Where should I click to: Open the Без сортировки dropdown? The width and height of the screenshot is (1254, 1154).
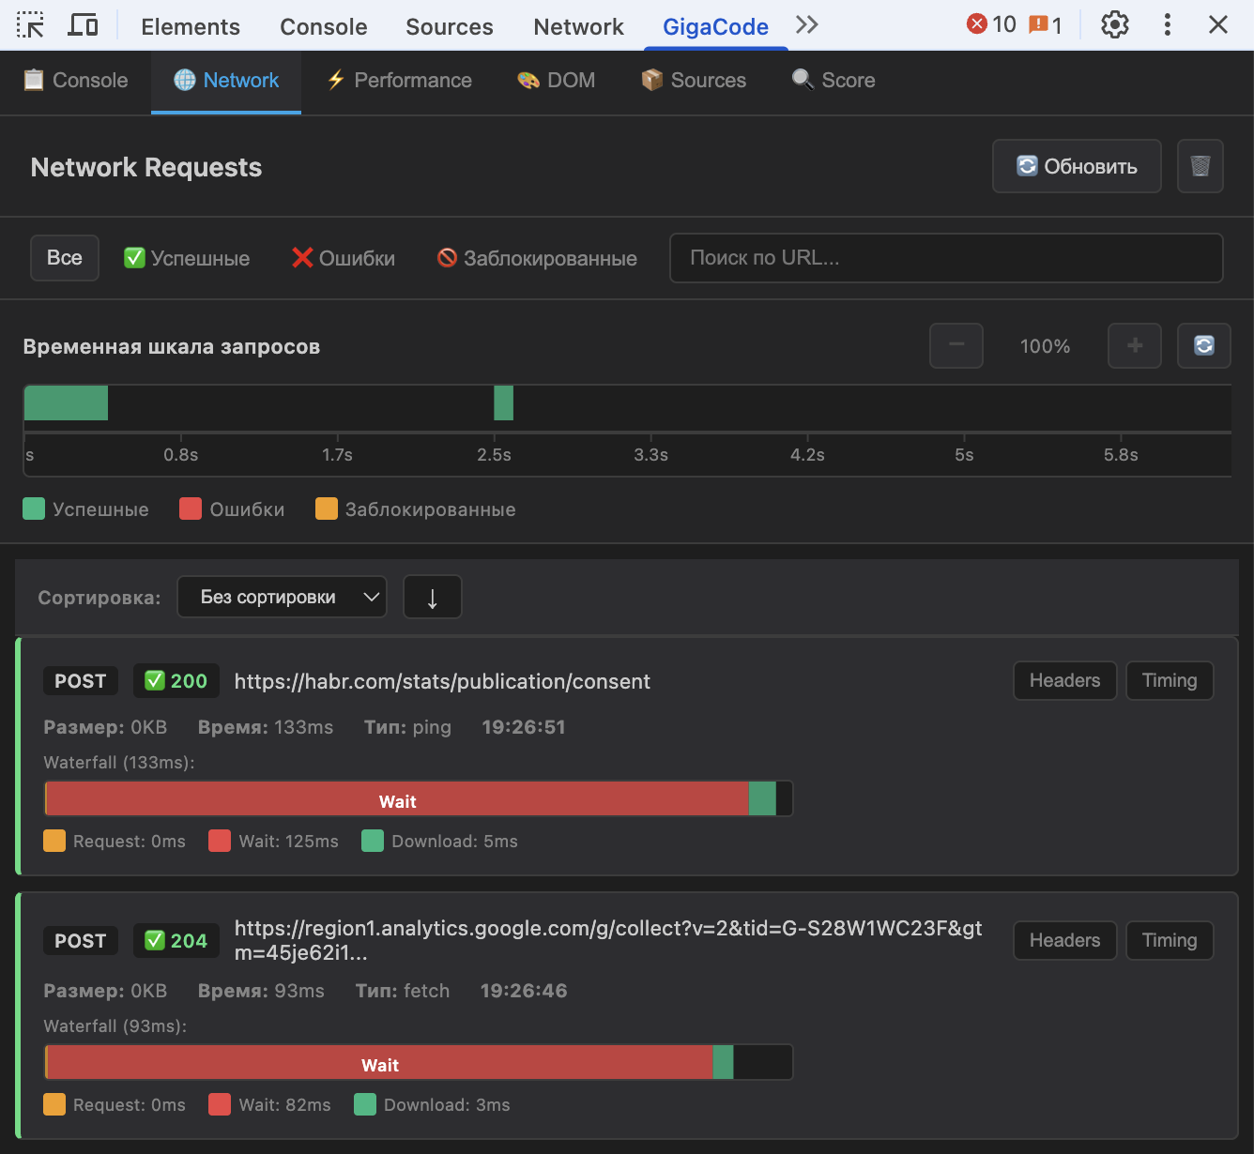point(282,596)
